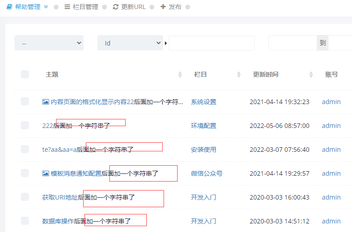Click the timestamp 2021-04-14 19:32:23
Screen dimensions: 352x232
280,102
